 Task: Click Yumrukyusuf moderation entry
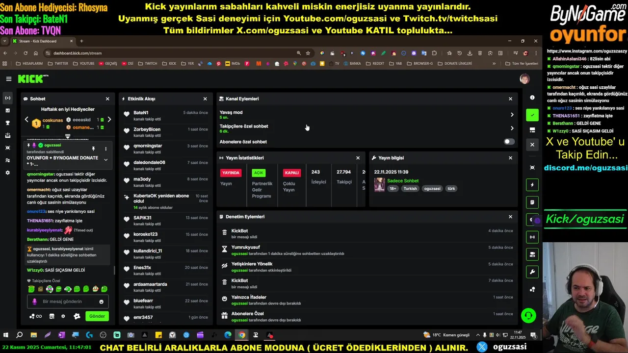(367, 251)
